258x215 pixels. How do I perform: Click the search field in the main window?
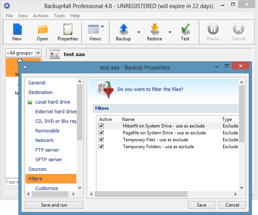point(12,182)
